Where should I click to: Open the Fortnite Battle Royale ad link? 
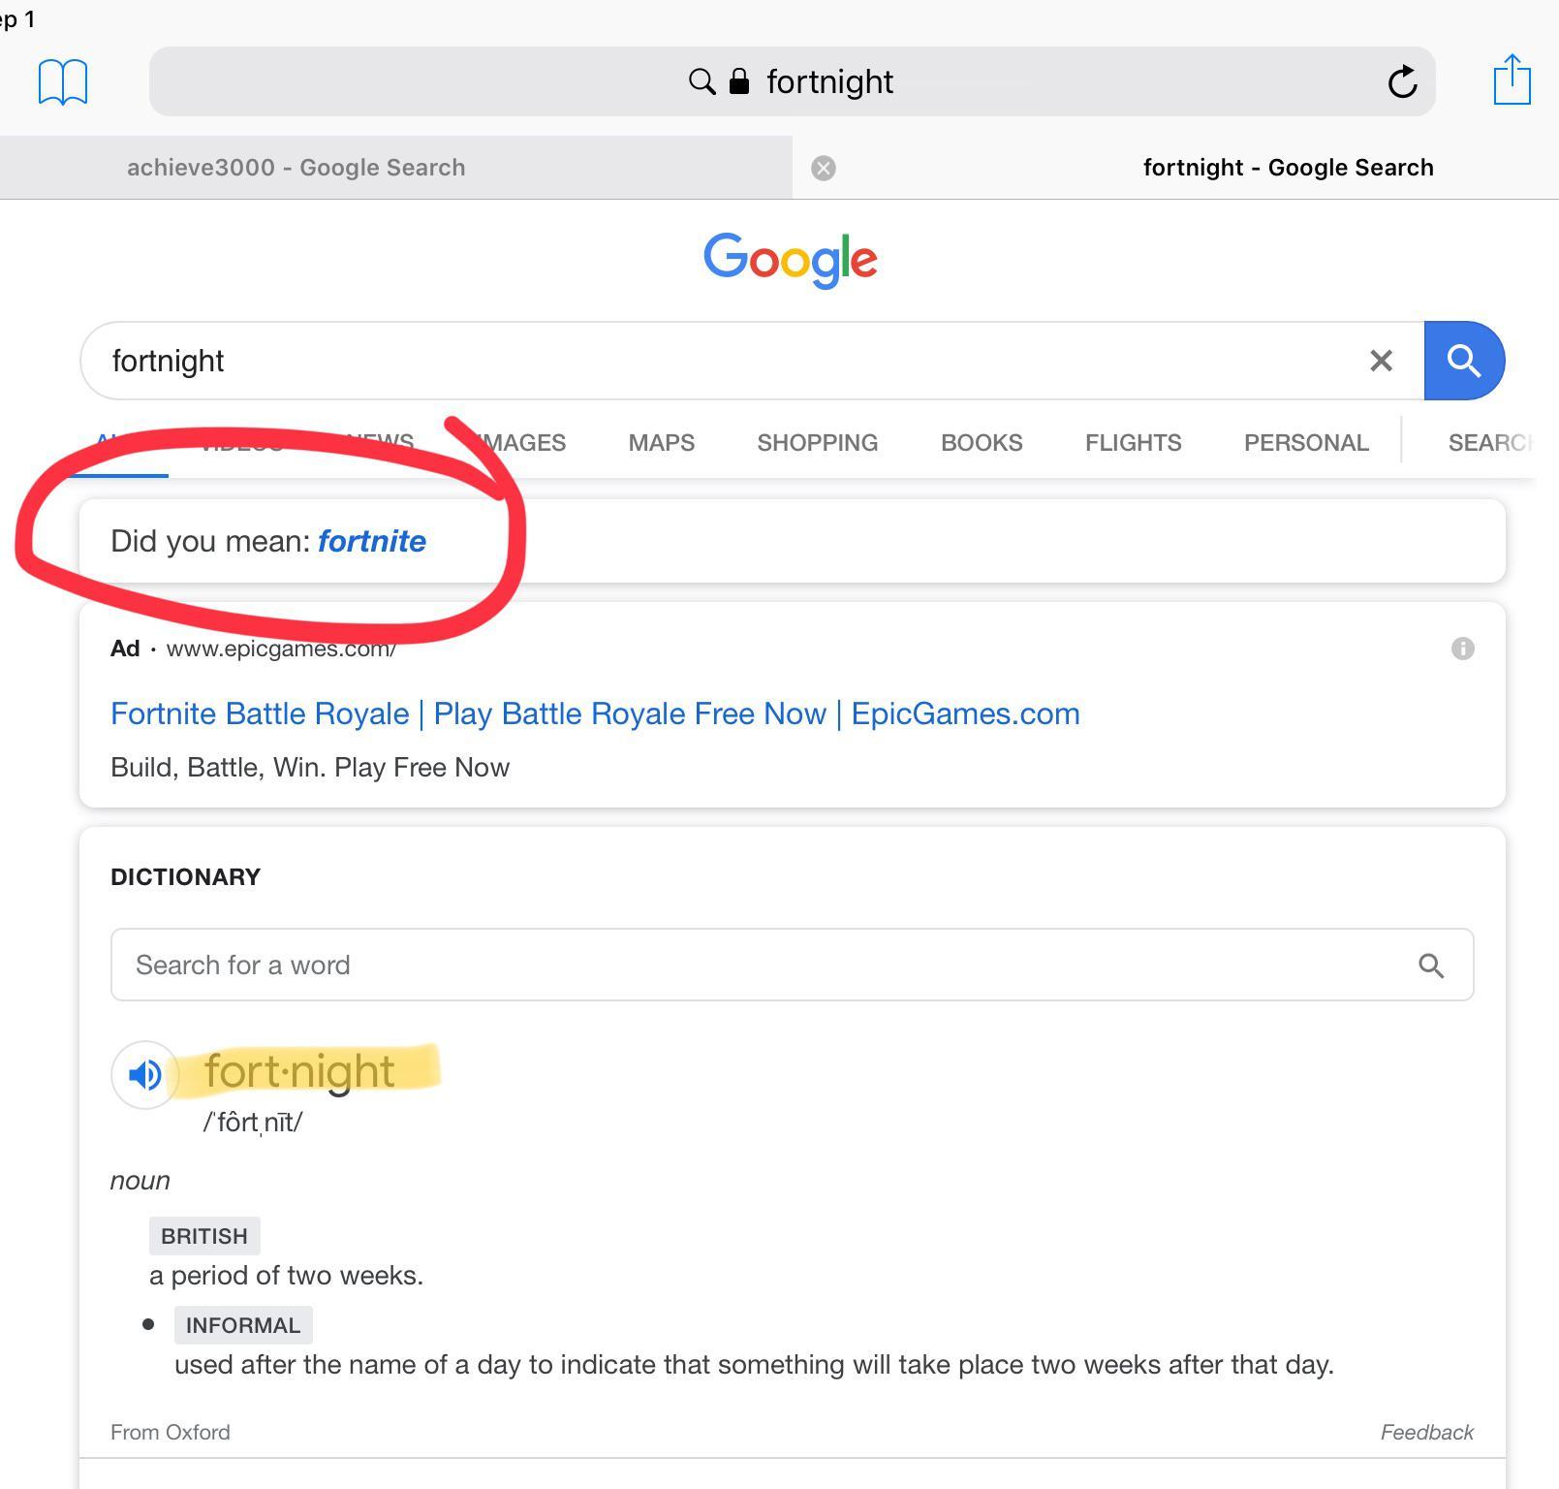[x=595, y=713]
